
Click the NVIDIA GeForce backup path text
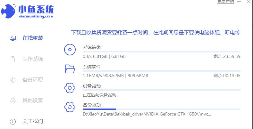point(147,114)
